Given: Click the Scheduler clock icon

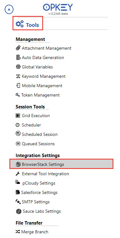Looking at the screenshot, I should (17, 125).
